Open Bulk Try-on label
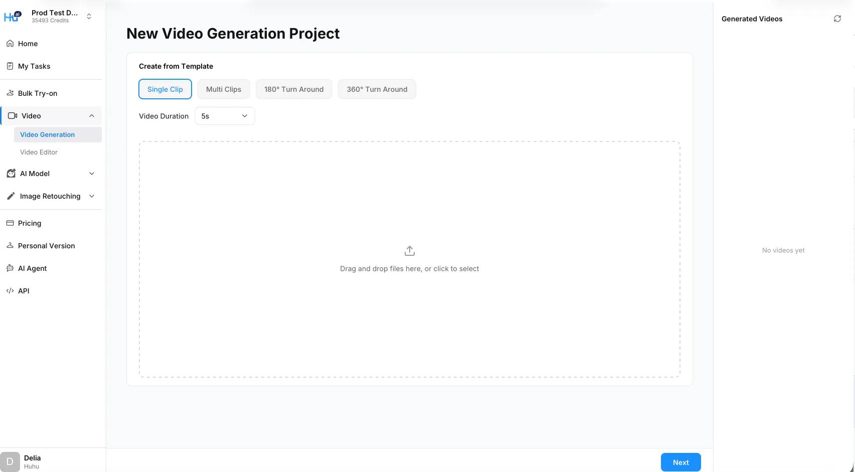The width and height of the screenshot is (855, 472). click(x=38, y=93)
